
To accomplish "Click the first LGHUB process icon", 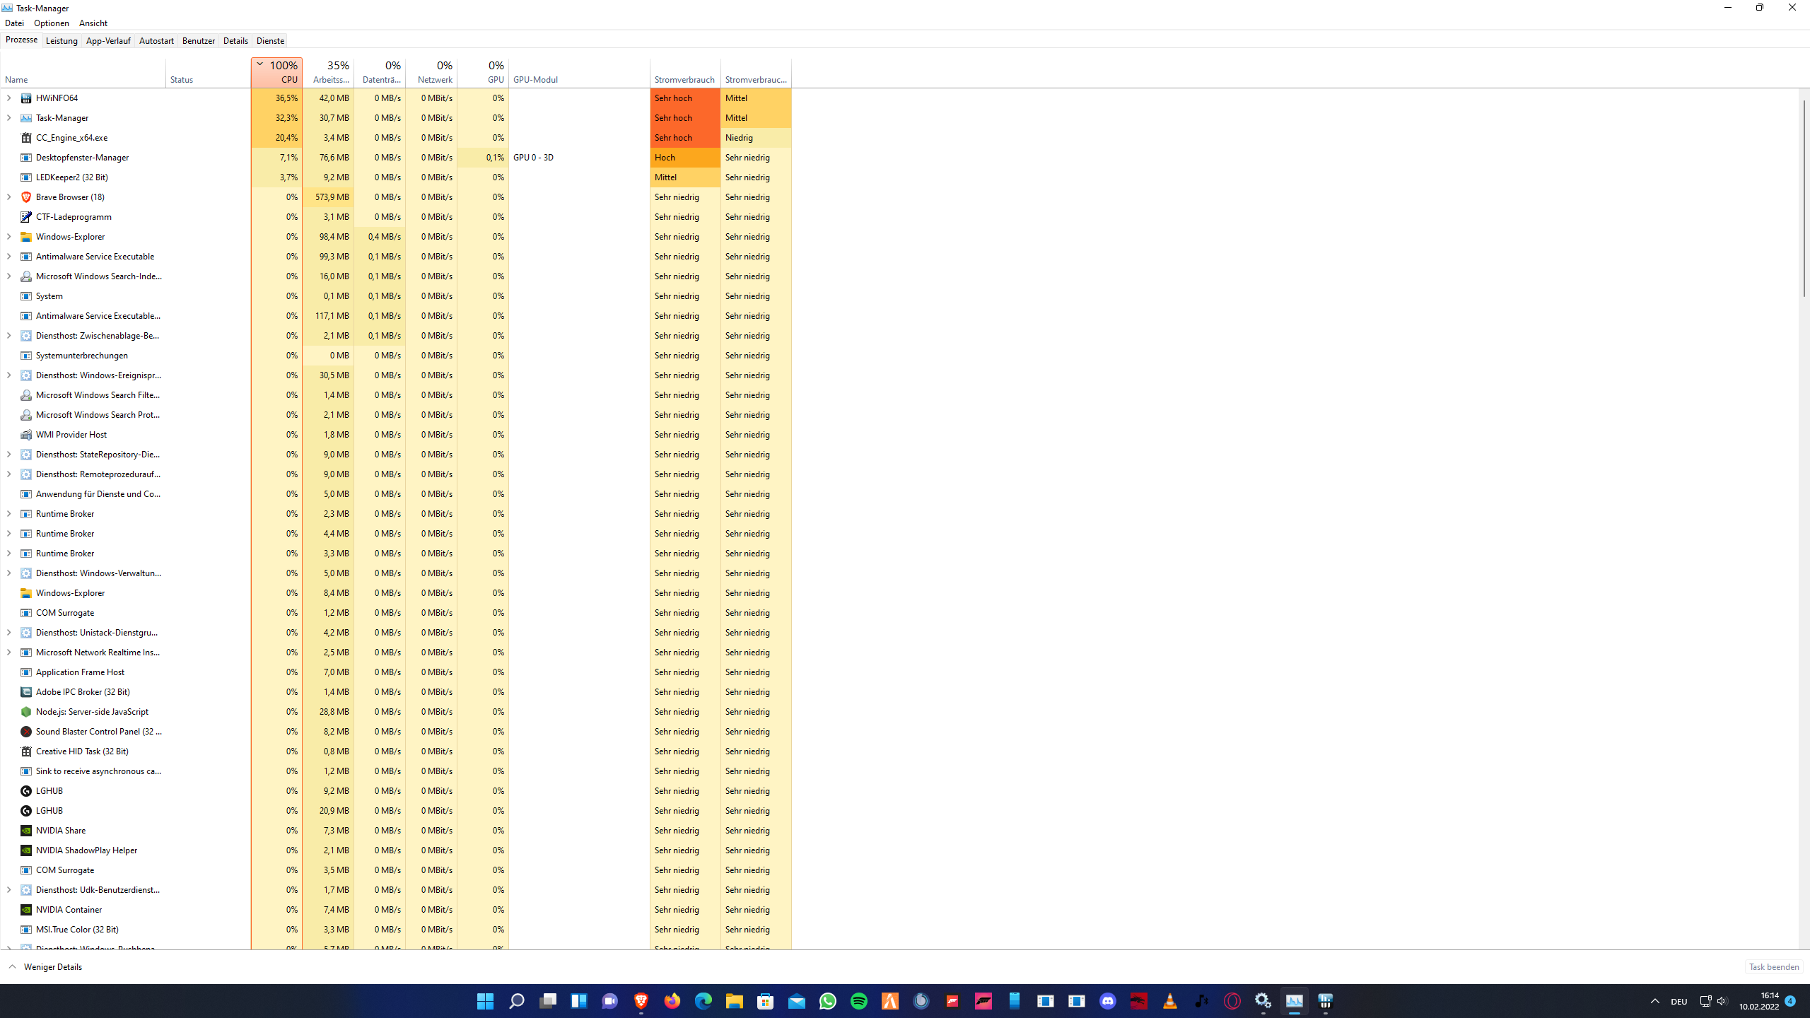I will [26, 791].
